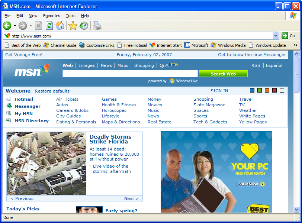302x223 pixels.
Task: Click the Stop loading icon
Action: [38, 26]
